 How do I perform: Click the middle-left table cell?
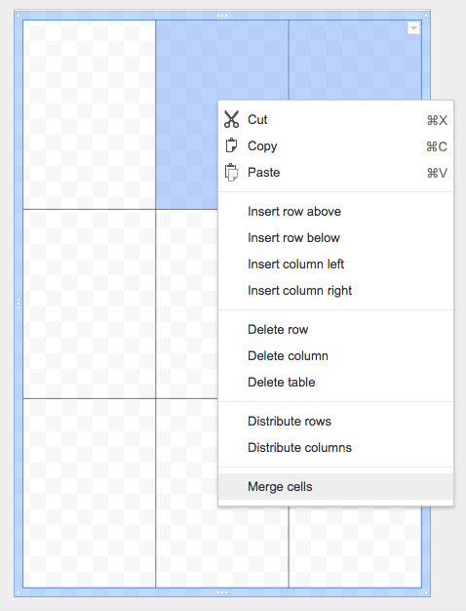[x=89, y=304]
